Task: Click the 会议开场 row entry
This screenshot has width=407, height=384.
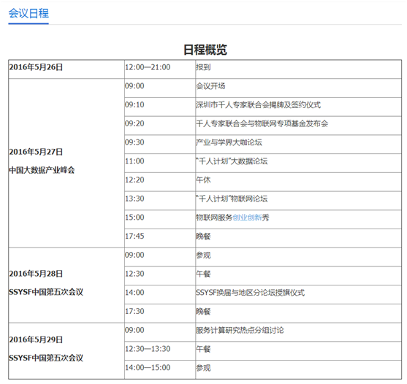Action: (x=210, y=86)
